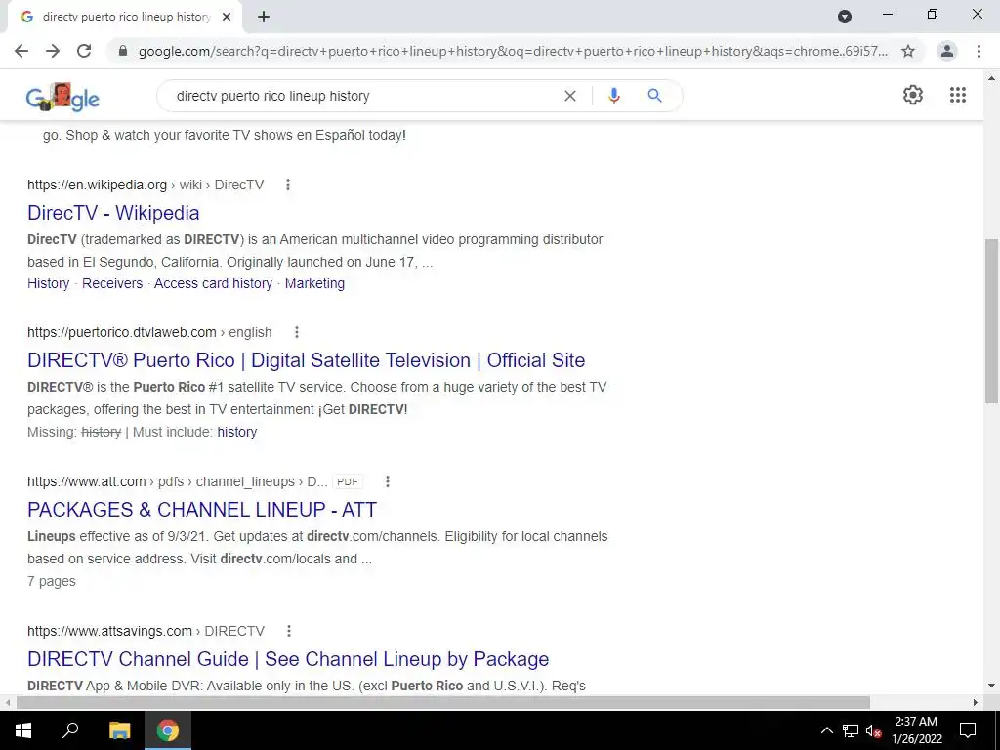Go forward to the next page
This screenshot has width=1000, height=750.
tap(53, 51)
